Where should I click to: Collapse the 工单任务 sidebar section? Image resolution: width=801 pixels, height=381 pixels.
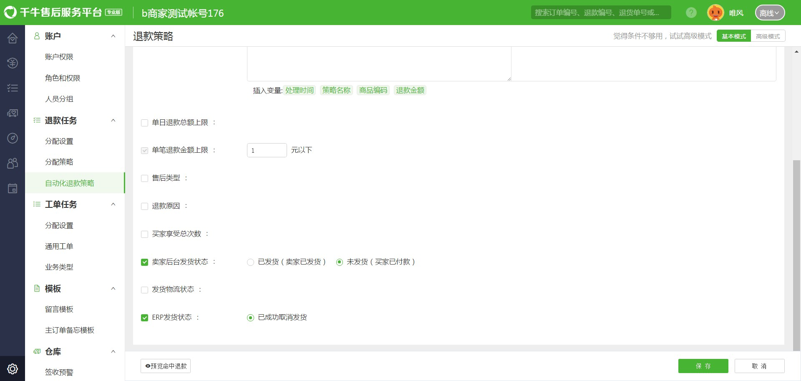coord(113,204)
